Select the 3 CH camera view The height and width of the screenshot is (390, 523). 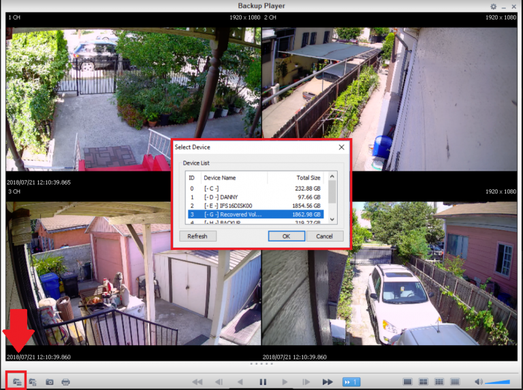click(x=133, y=274)
